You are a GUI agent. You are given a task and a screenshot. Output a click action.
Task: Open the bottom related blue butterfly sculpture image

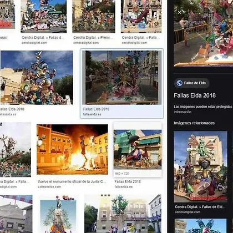pos(200,226)
